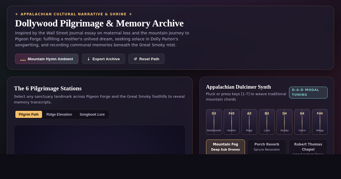
Task: Switch to the Pilgrim Path tab
Action: coord(29,115)
